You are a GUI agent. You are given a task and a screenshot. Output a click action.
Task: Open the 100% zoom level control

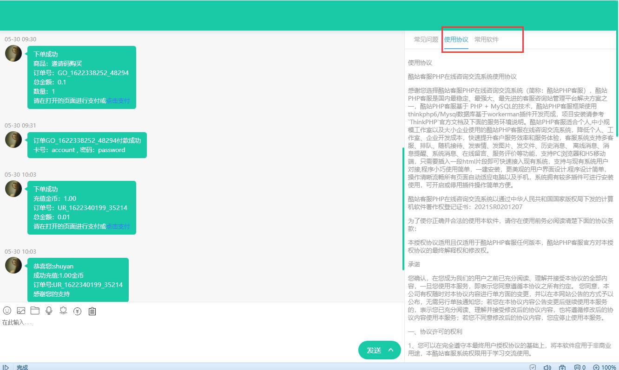(605, 367)
